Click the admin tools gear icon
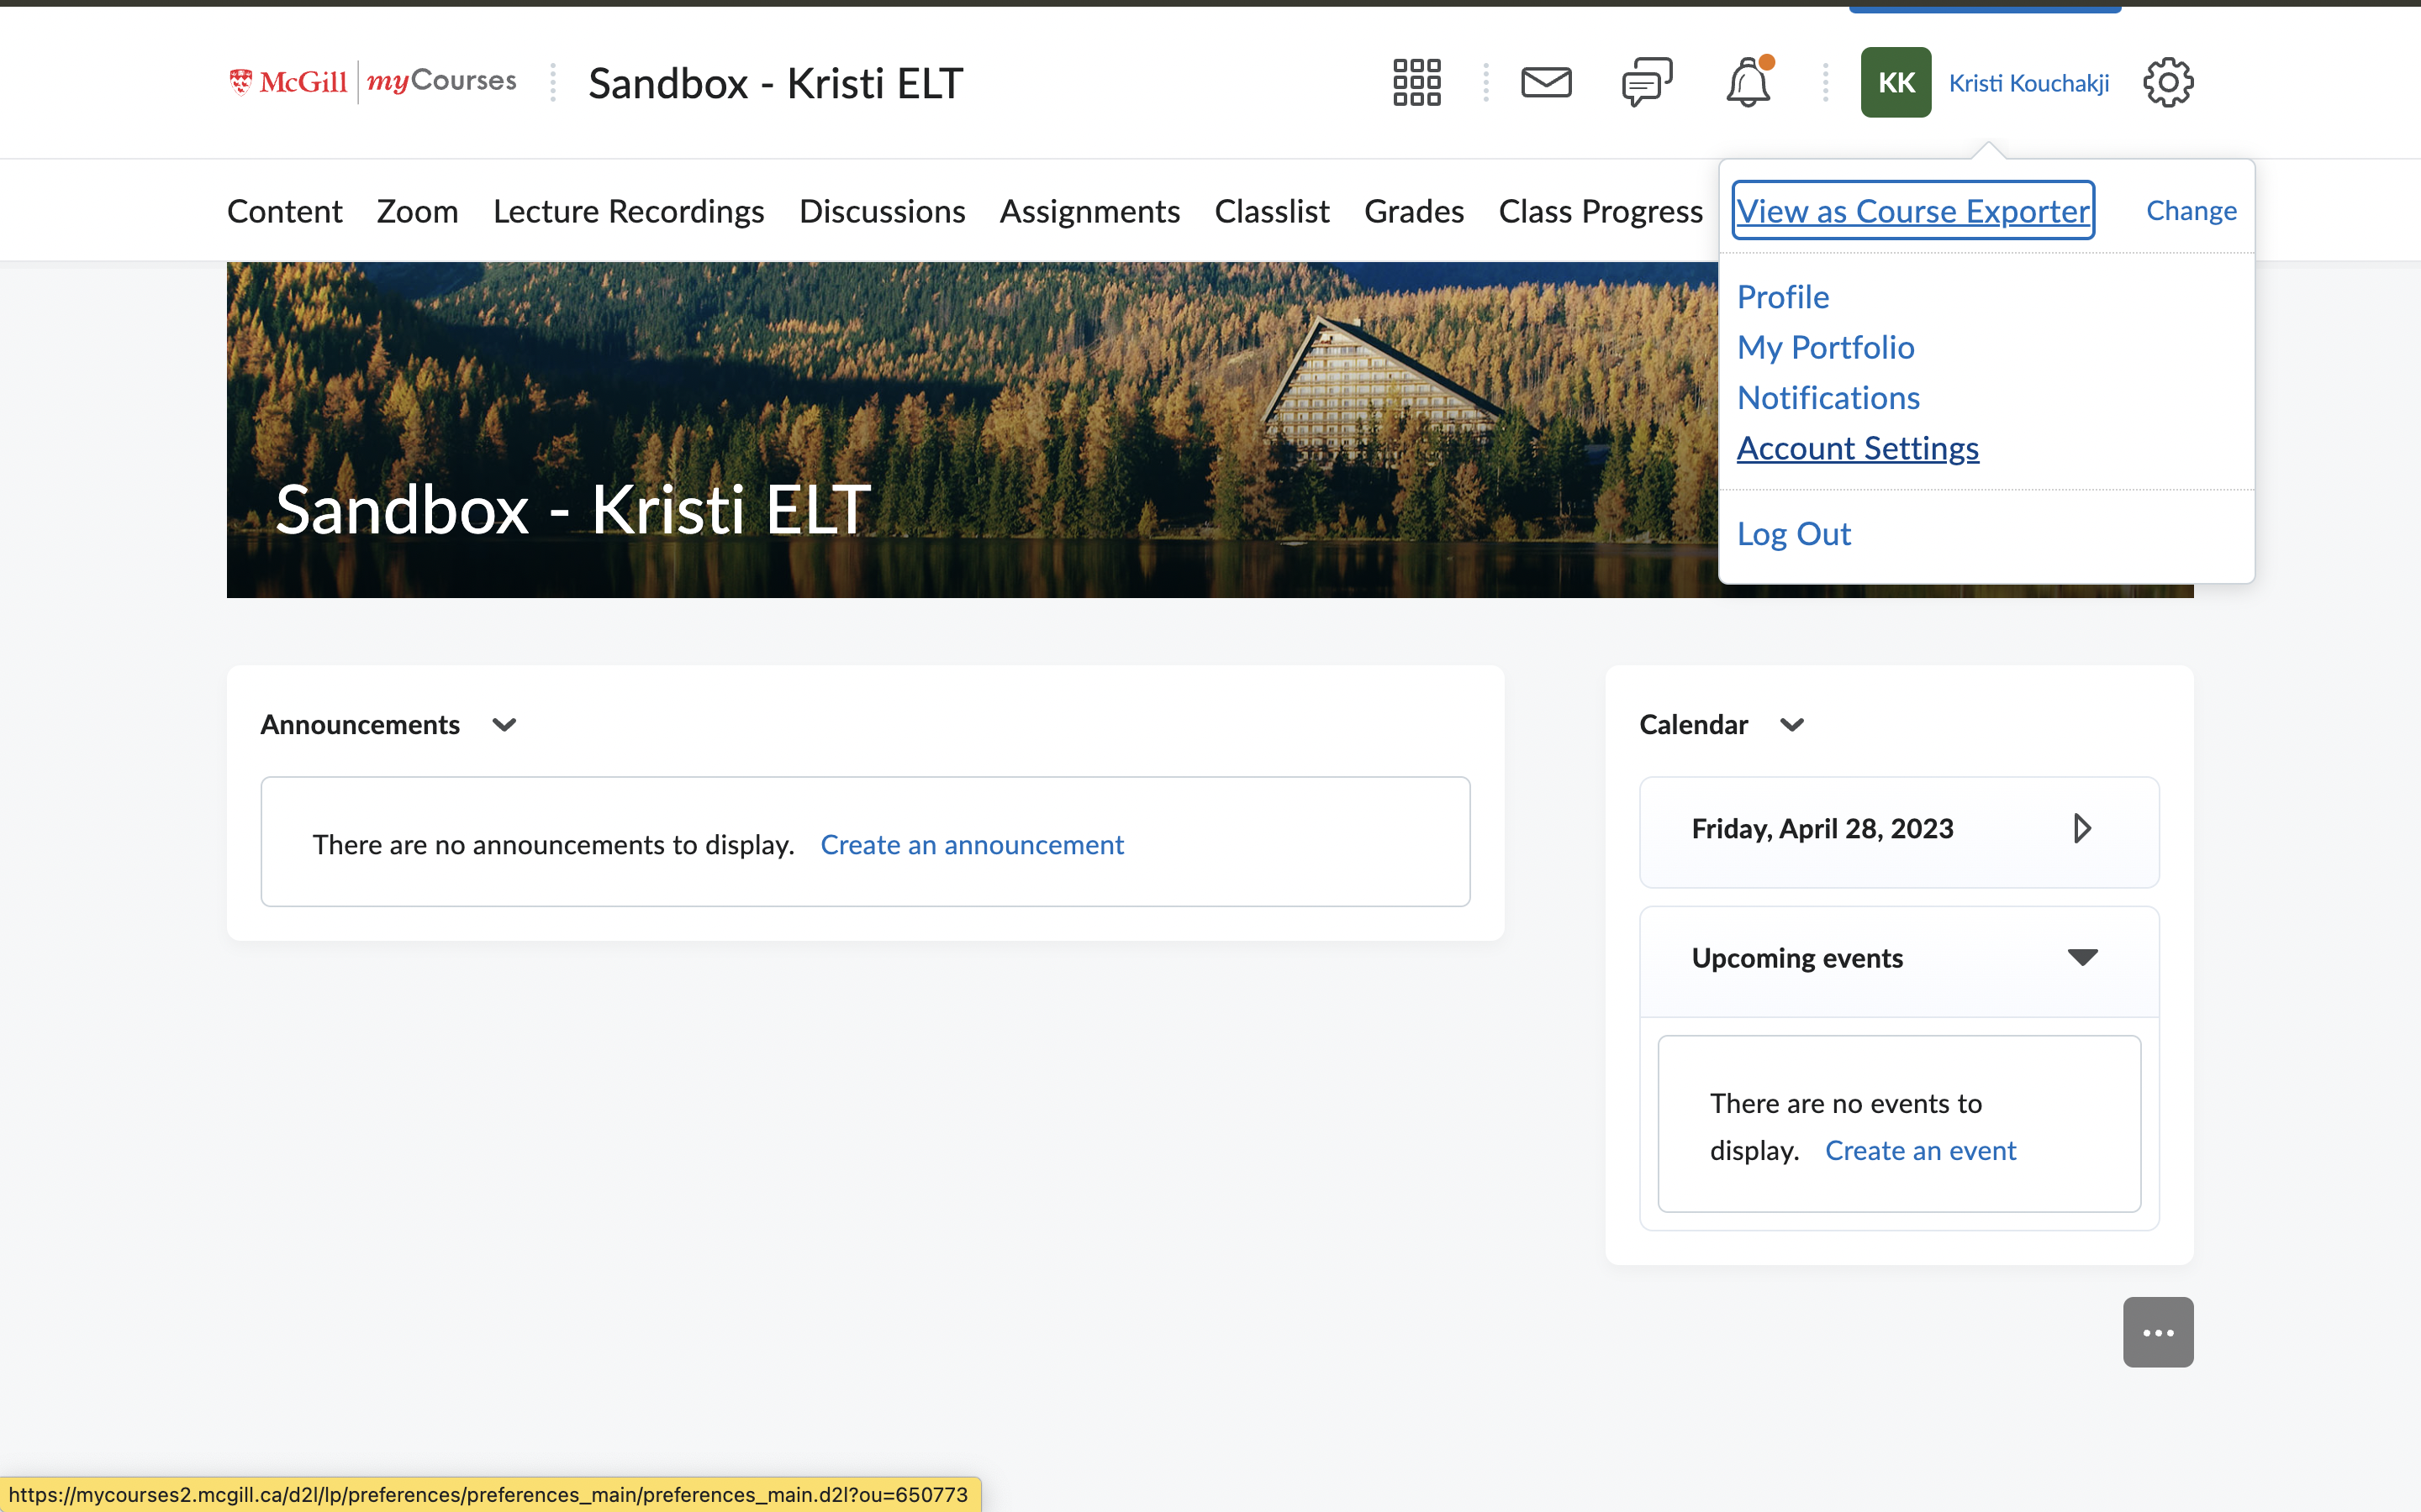The width and height of the screenshot is (2421, 1512). coord(2168,82)
